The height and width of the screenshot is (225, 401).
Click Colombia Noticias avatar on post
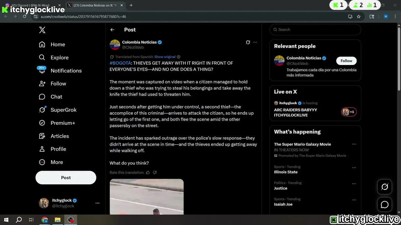coord(115,45)
